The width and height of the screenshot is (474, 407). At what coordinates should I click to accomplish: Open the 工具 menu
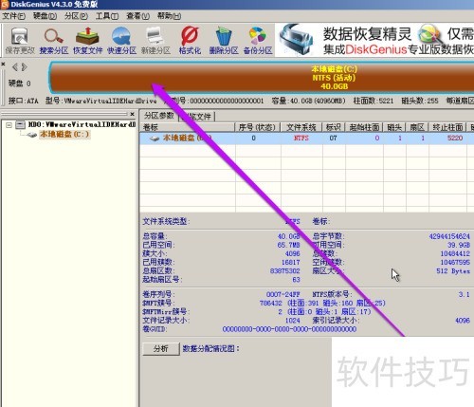107,16
